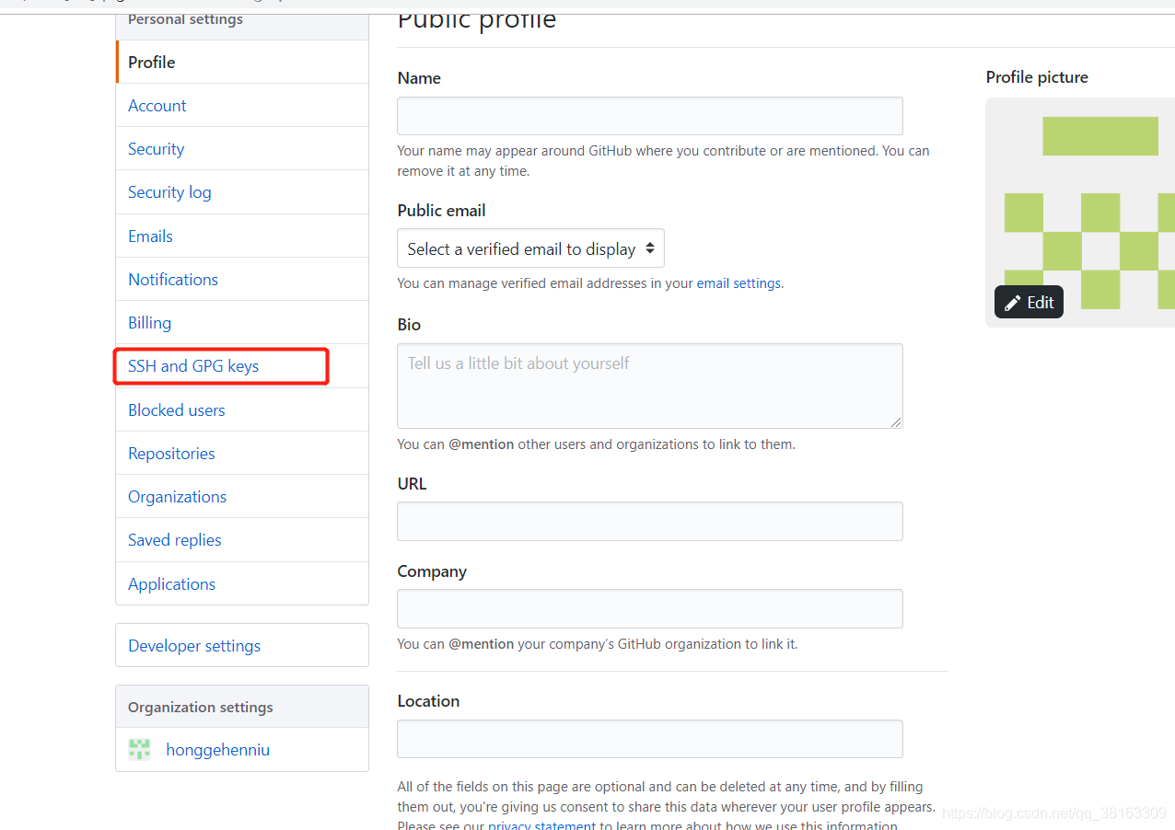The height and width of the screenshot is (830, 1175).
Task: Go to Billing settings
Action: coord(149,323)
